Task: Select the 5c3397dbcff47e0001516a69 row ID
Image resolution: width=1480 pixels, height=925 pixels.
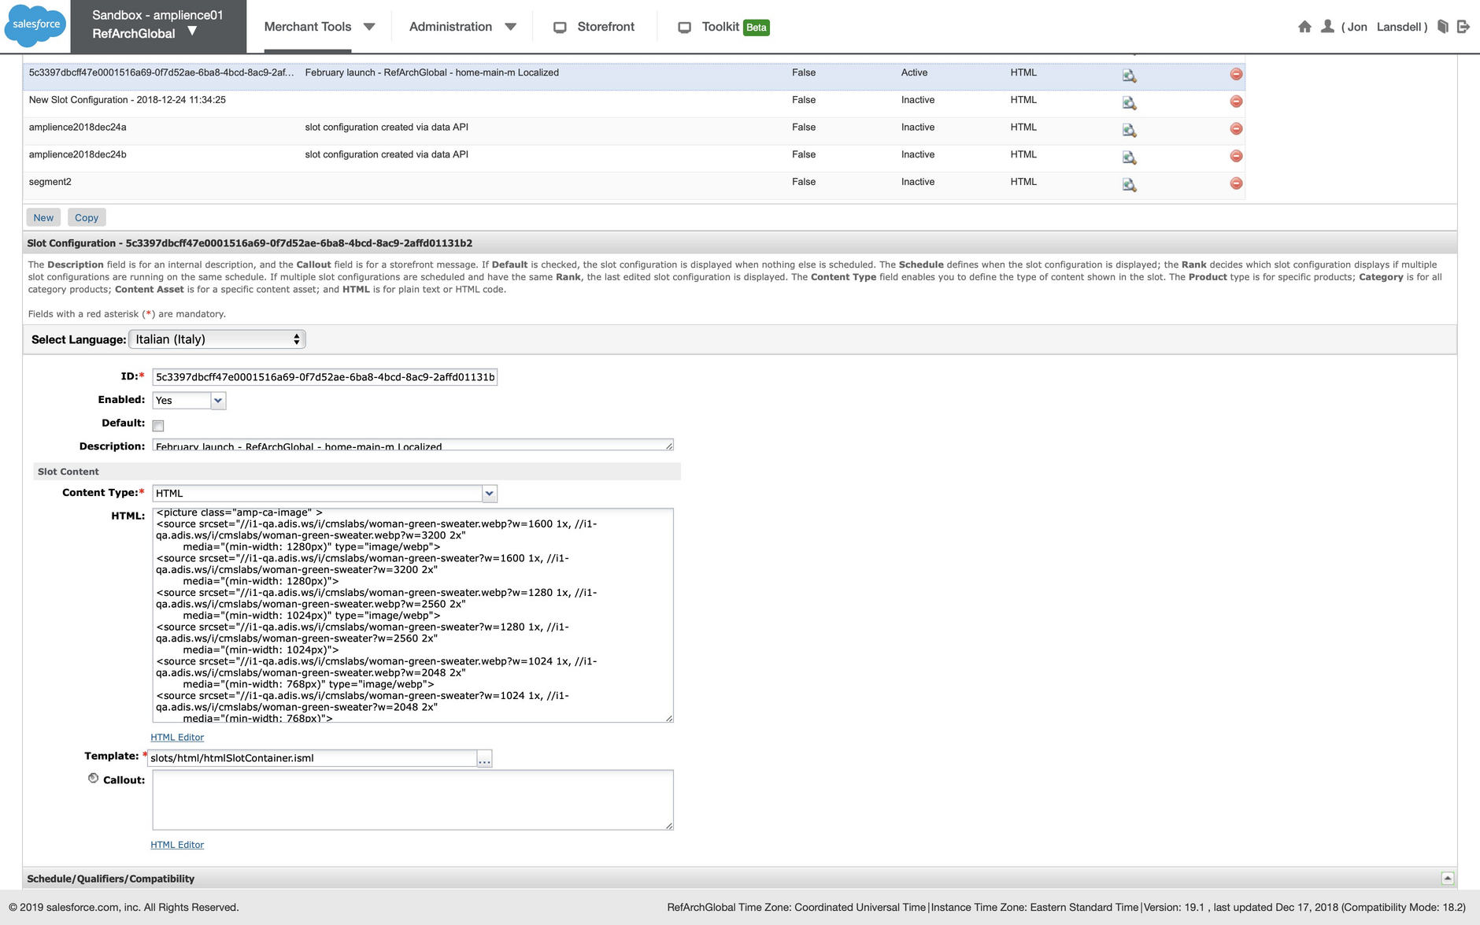Action: (x=161, y=72)
